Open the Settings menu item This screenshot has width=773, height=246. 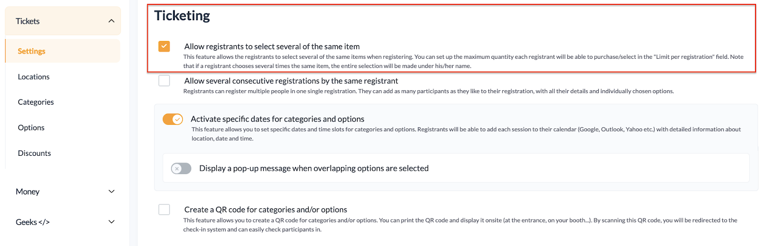point(31,51)
